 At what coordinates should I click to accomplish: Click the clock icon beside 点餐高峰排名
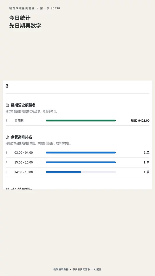7,137
